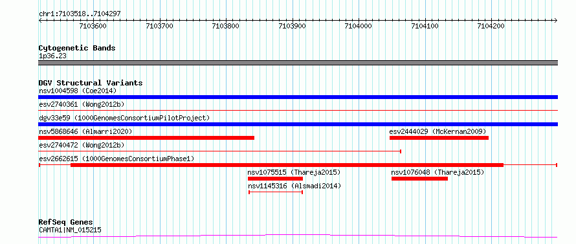576x244 pixels.
Task: Click ruler position 7103900
Action: (293, 26)
